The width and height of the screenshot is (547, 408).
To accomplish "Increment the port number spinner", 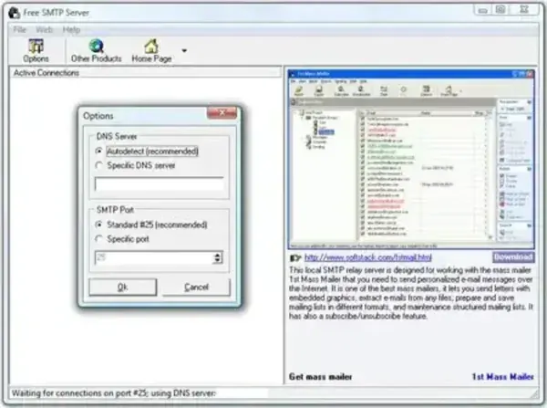I will pyautogui.click(x=218, y=255).
